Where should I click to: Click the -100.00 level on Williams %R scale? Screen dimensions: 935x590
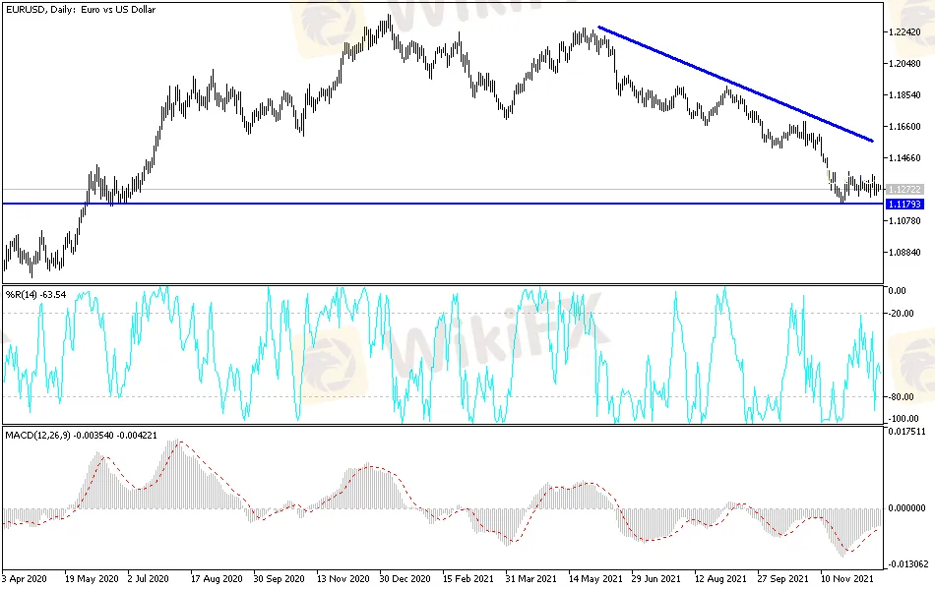(x=904, y=418)
